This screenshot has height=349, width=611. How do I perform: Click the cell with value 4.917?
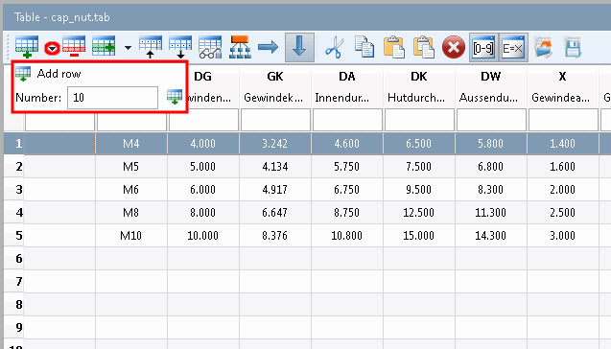click(x=275, y=190)
